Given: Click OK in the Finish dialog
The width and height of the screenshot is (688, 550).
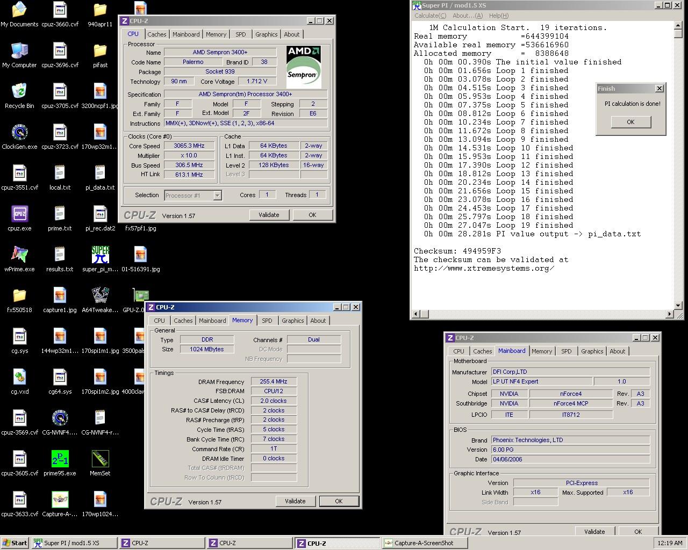Looking at the screenshot, I should tap(630, 122).
